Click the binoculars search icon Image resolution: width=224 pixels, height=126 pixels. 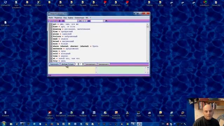89,21
